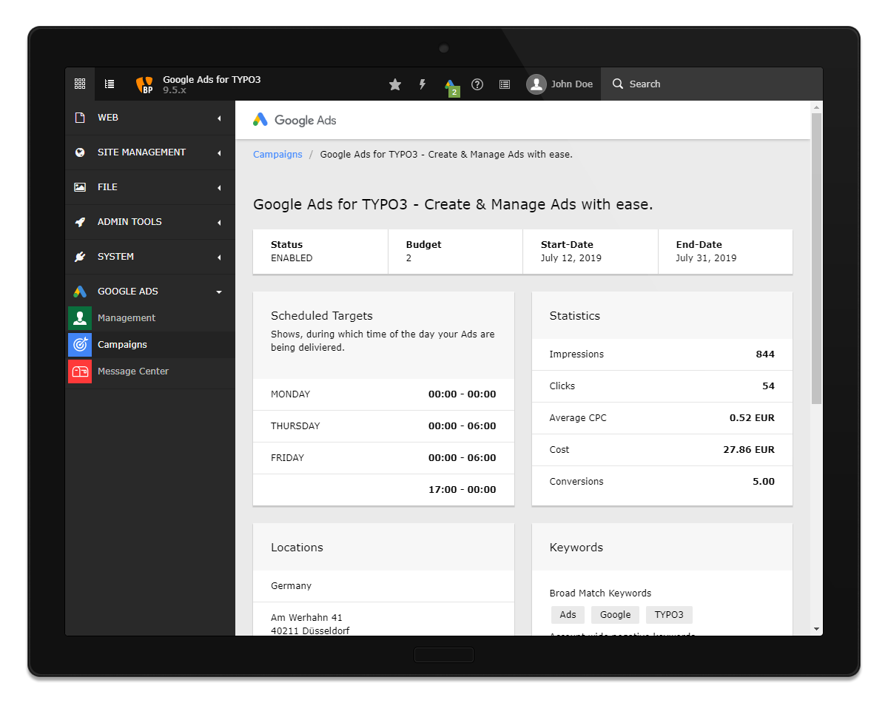Click the Google Ads sidebar logo icon

click(80, 292)
